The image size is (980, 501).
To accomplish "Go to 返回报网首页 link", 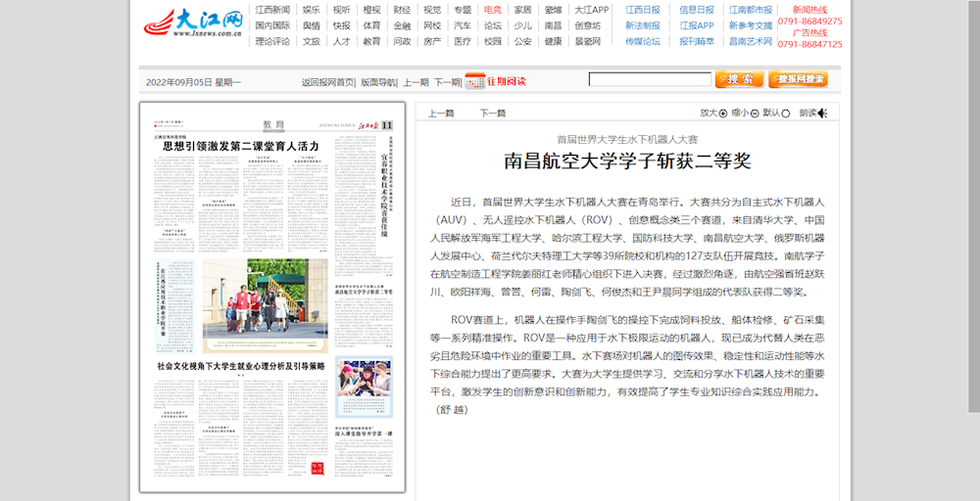I will [x=328, y=82].
